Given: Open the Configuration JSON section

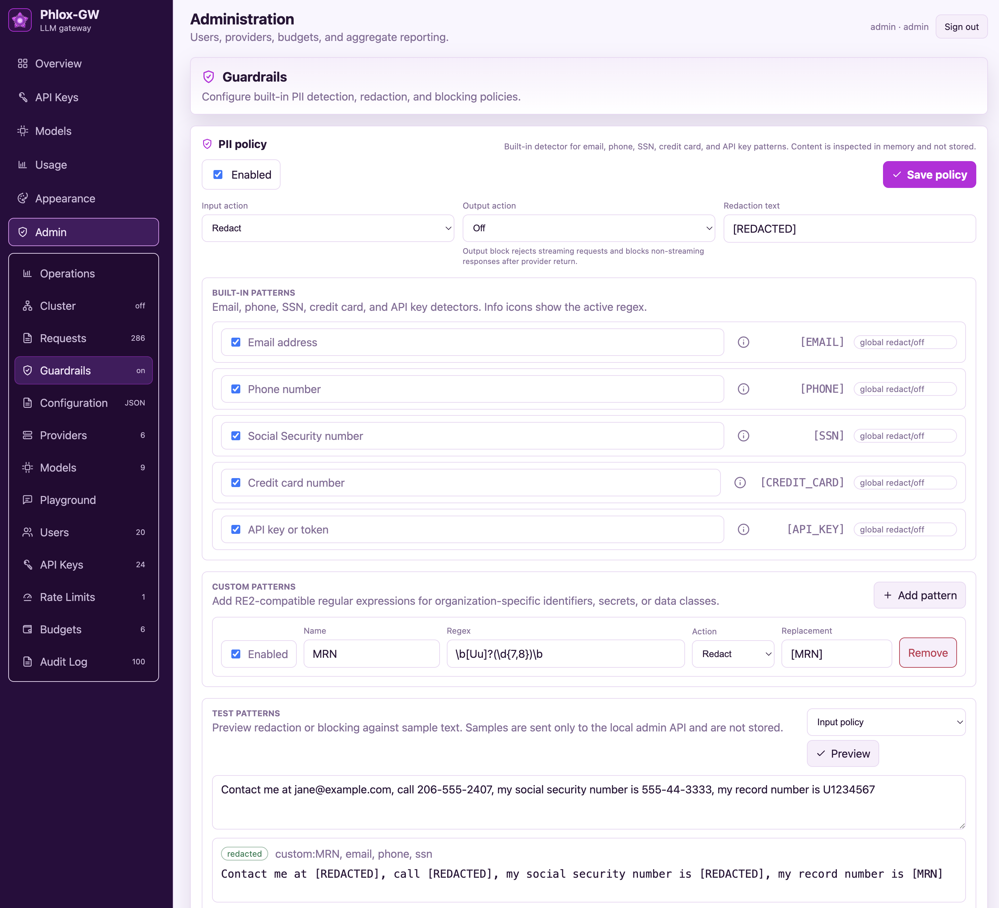Looking at the screenshot, I should (83, 403).
